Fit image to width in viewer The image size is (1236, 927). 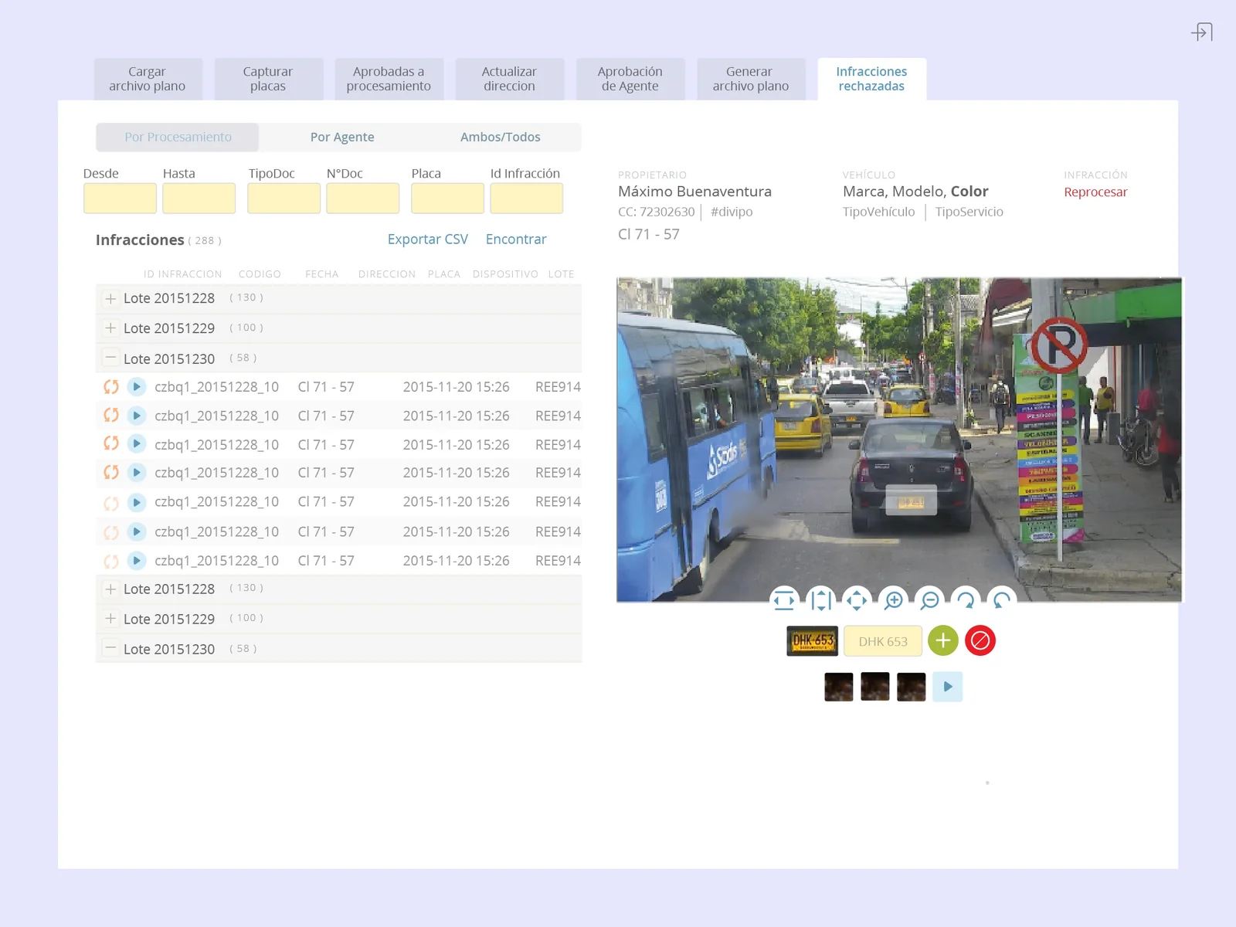pyautogui.click(x=784, y=600)
